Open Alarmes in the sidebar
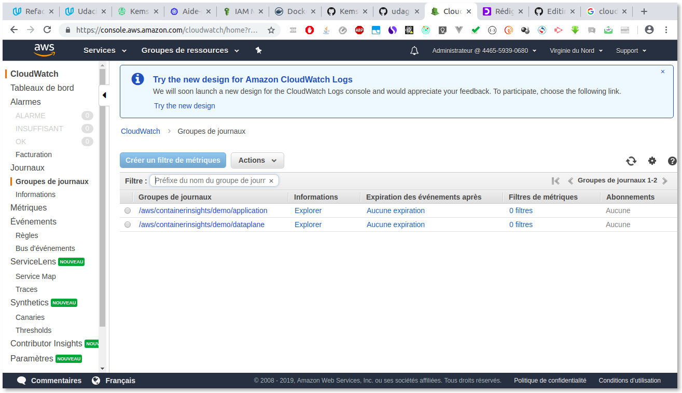This screenshot has height=393, width=682. 25,102
